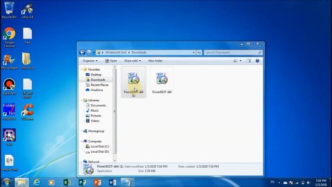Viewport: 332px width, 187px height.
Task: Open the rufus-3.8 desktop shortcut
Action: tap(27, 10)
